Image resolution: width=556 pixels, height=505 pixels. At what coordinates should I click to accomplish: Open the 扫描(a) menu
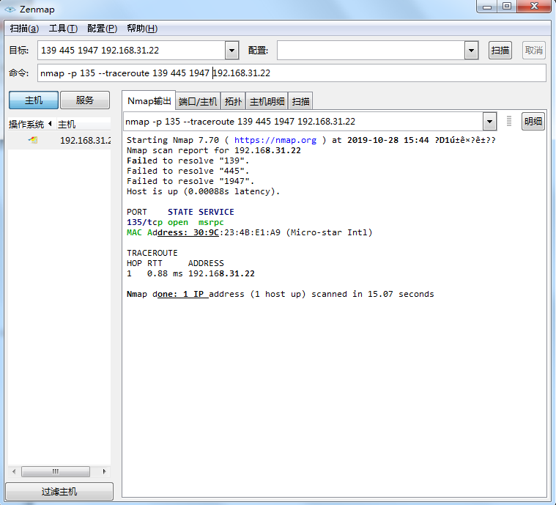(24, 29)
